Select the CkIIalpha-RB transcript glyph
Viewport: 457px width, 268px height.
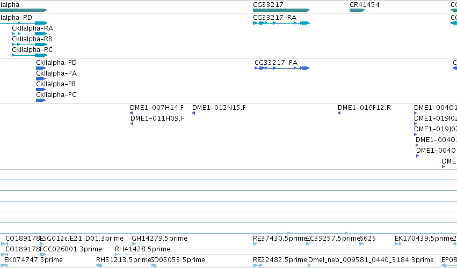(30, 44)
